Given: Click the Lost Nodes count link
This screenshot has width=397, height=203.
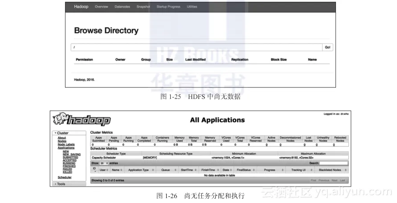Looking at the screenshot, I should click(305, 145).
